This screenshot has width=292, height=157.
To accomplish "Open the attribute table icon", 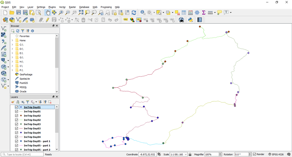I will (184, 12).
